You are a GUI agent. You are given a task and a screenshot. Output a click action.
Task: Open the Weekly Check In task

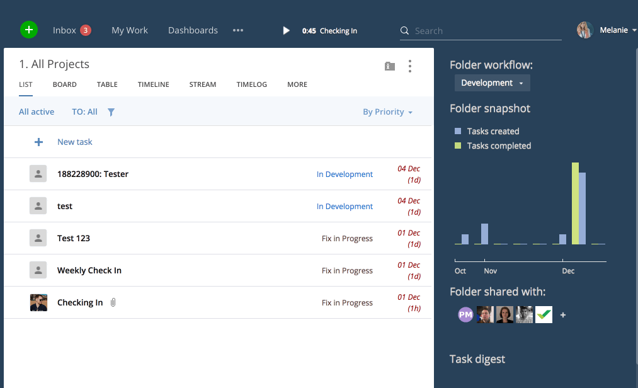[89, 270]
